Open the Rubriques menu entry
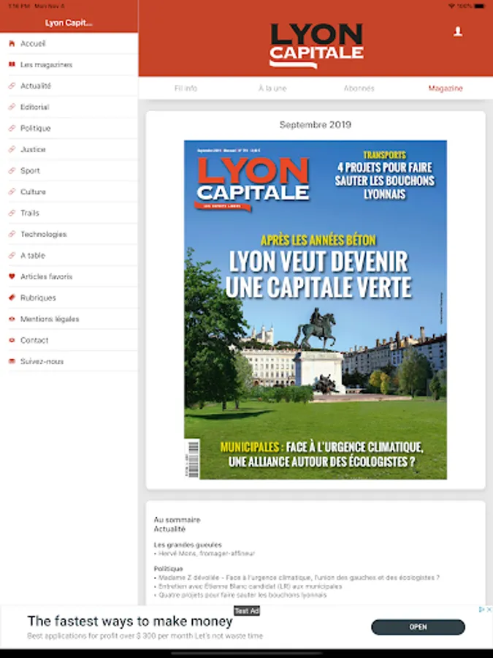Screen dimensions: 493x658 pyautogui.click(x=69, y=298)
